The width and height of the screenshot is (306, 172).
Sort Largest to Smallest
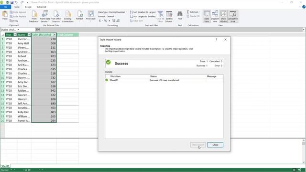click(x=142, y=16)
